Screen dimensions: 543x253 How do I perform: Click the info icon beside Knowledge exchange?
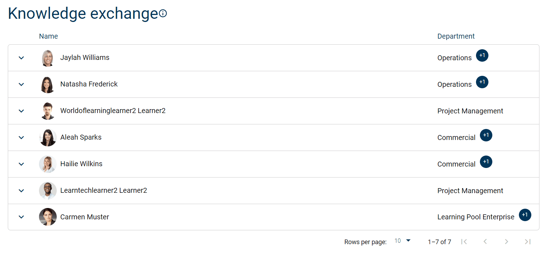click(x=163, y=14)
